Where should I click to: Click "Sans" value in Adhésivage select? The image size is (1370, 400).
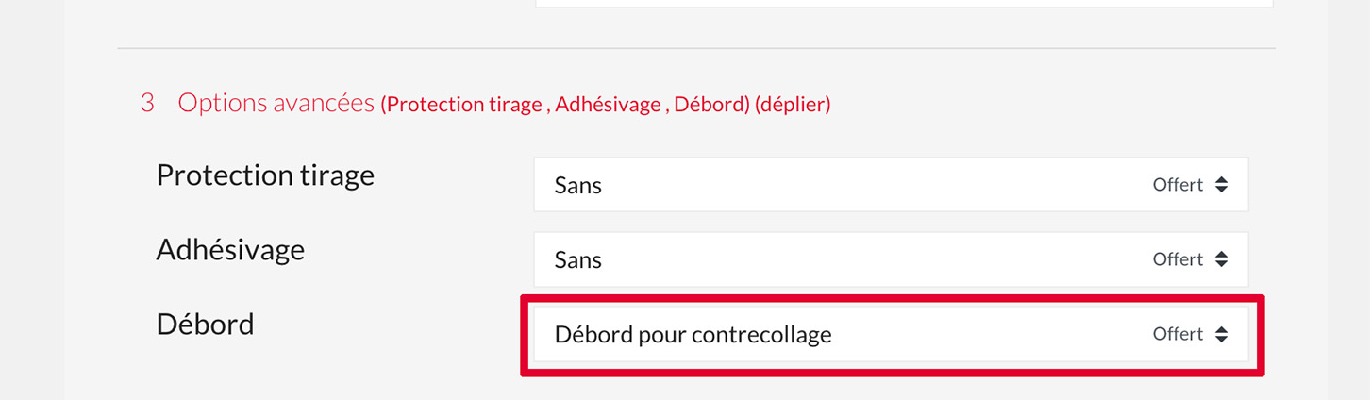tap(578, 259)
